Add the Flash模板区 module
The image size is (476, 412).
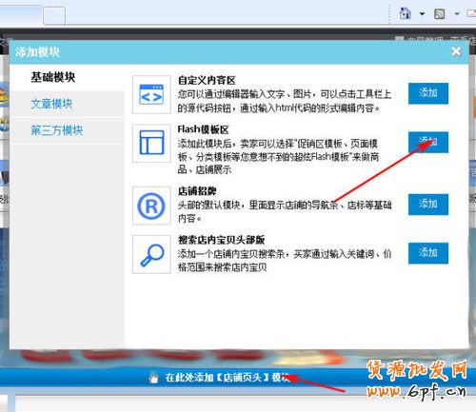[428, 143]
